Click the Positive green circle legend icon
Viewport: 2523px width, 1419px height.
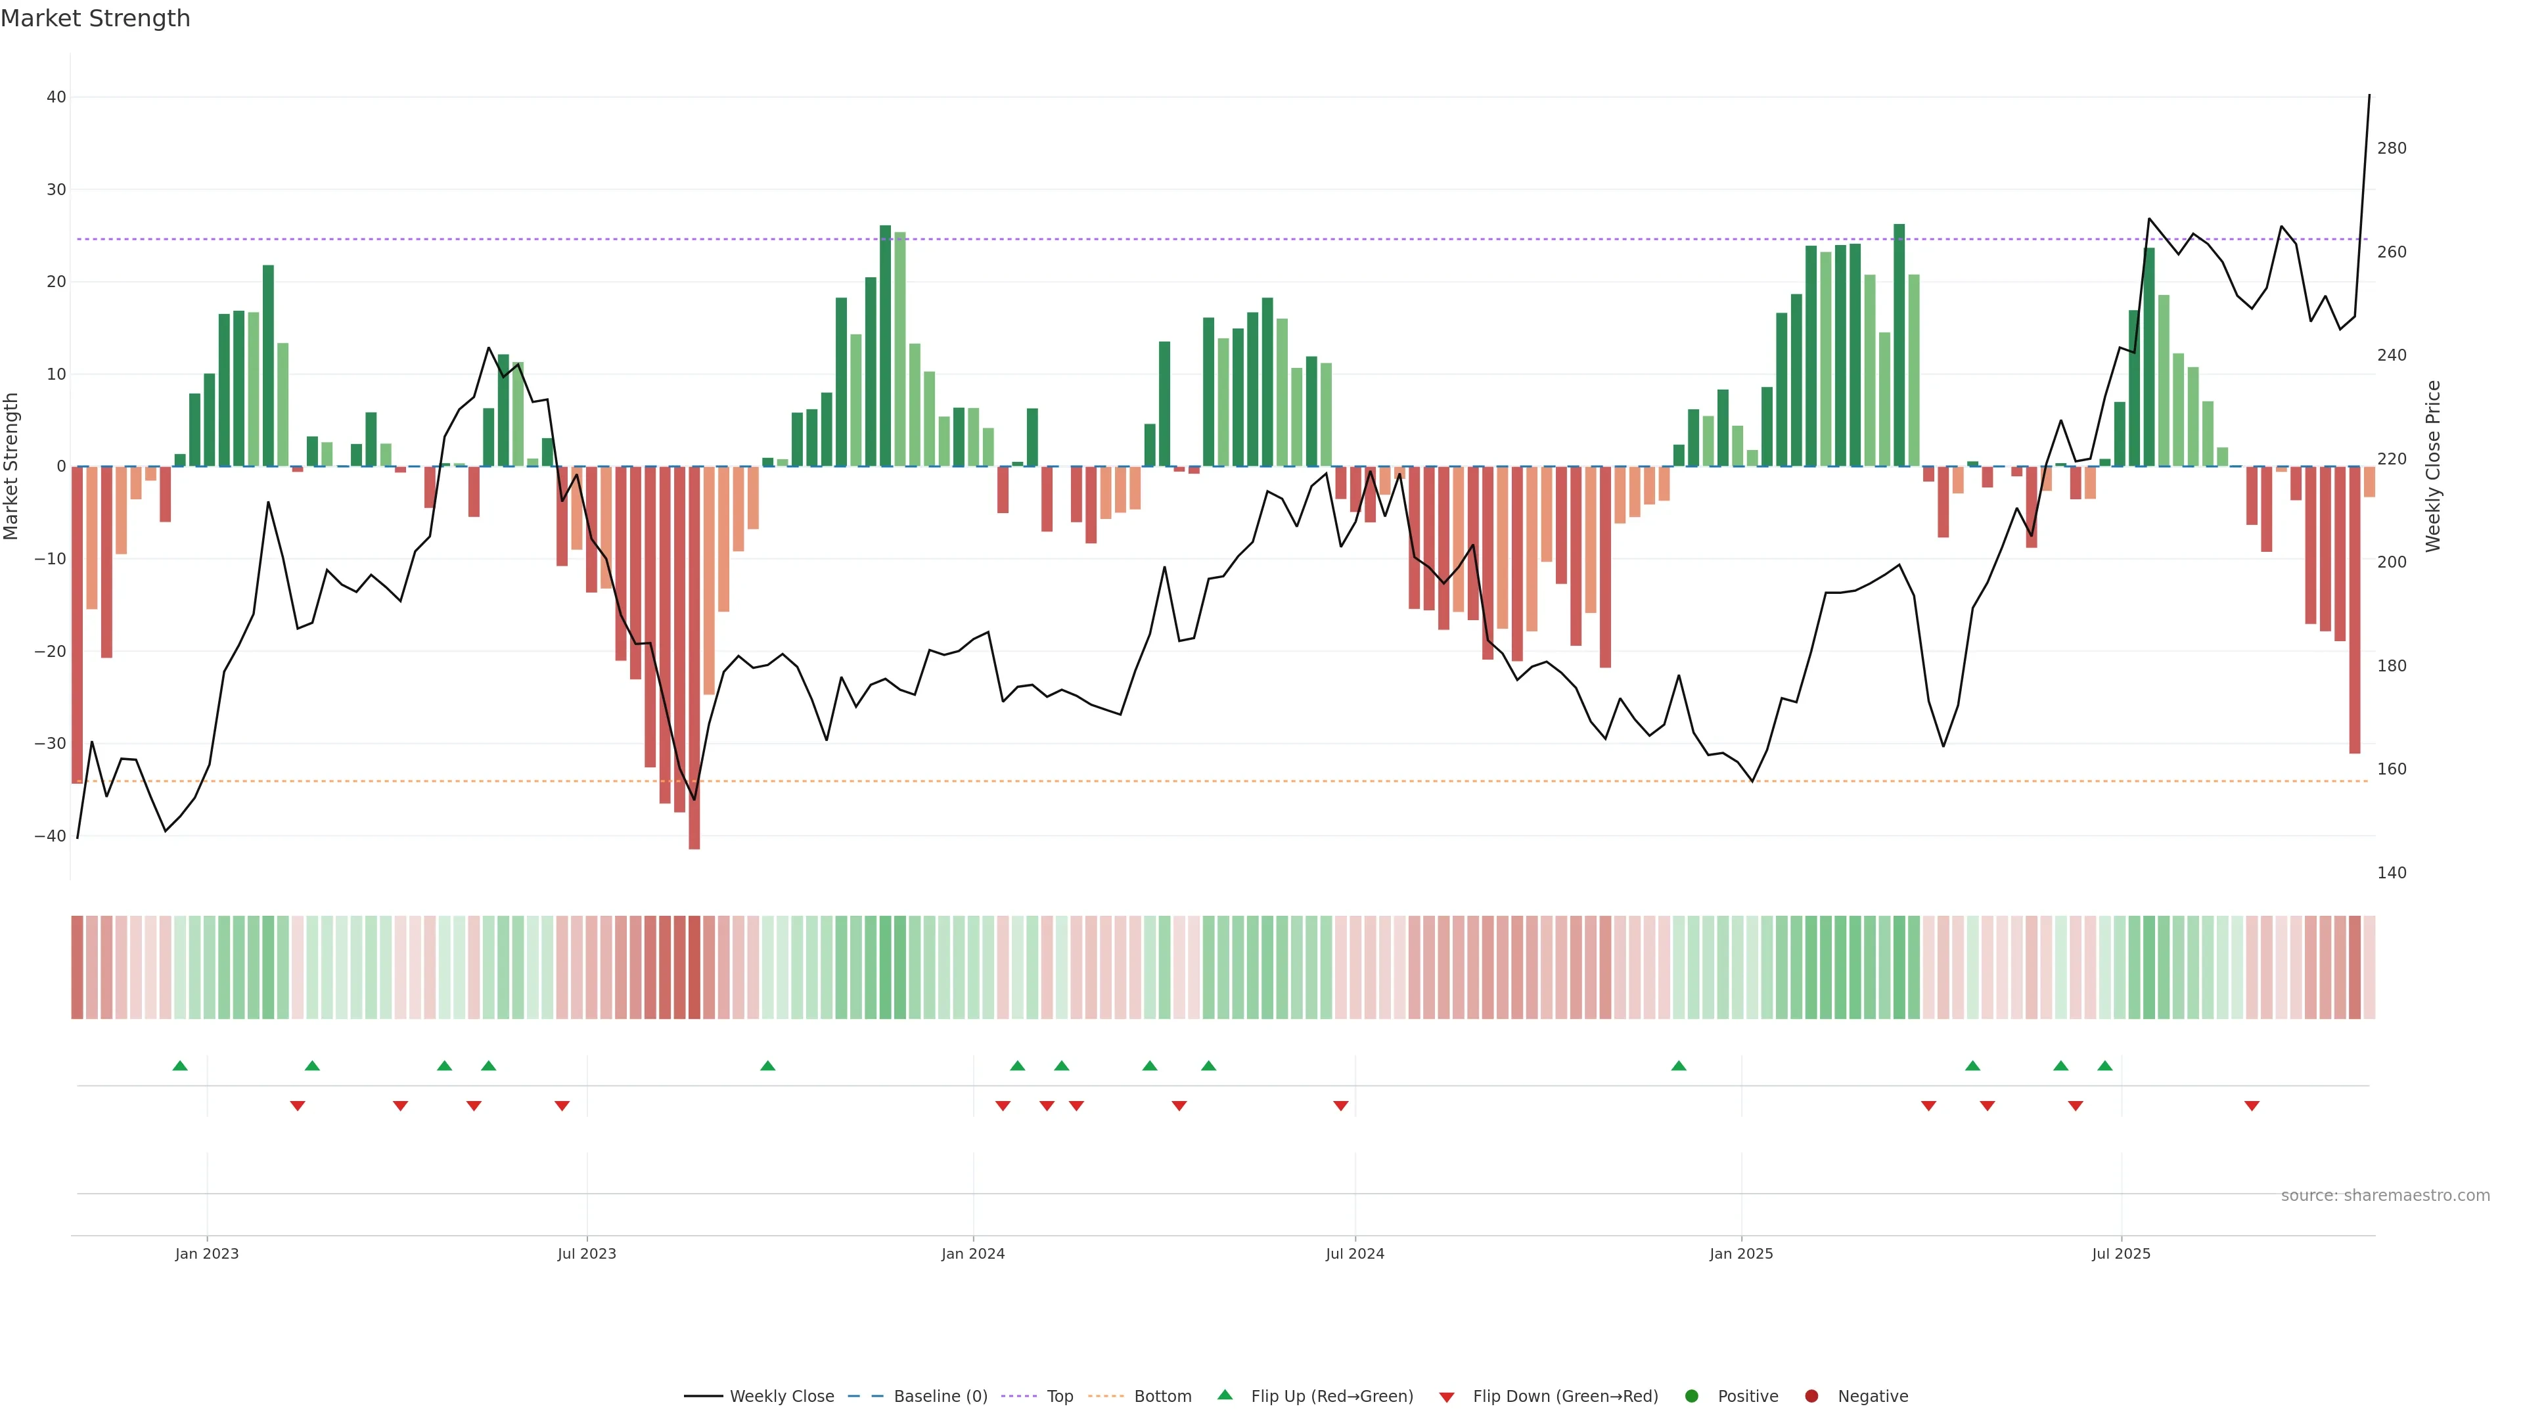point(1691,1397)
